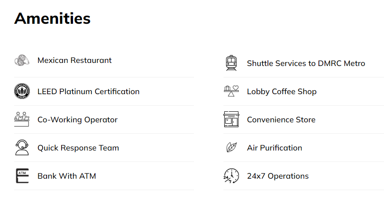384x213 pixels.
Task: Open the Mexican Restaurant amenity label
Action: tap(74, 60)
